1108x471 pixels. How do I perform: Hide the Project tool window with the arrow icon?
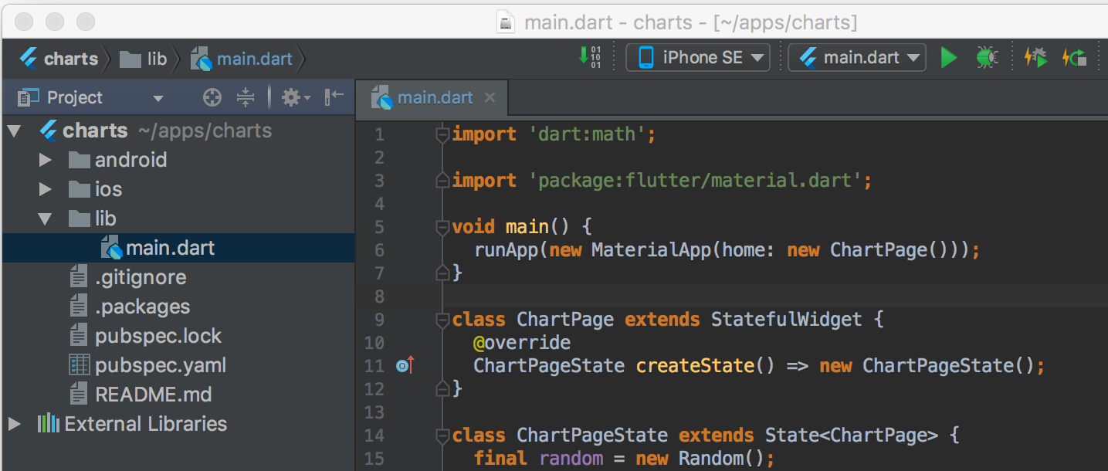click(334, 97)
